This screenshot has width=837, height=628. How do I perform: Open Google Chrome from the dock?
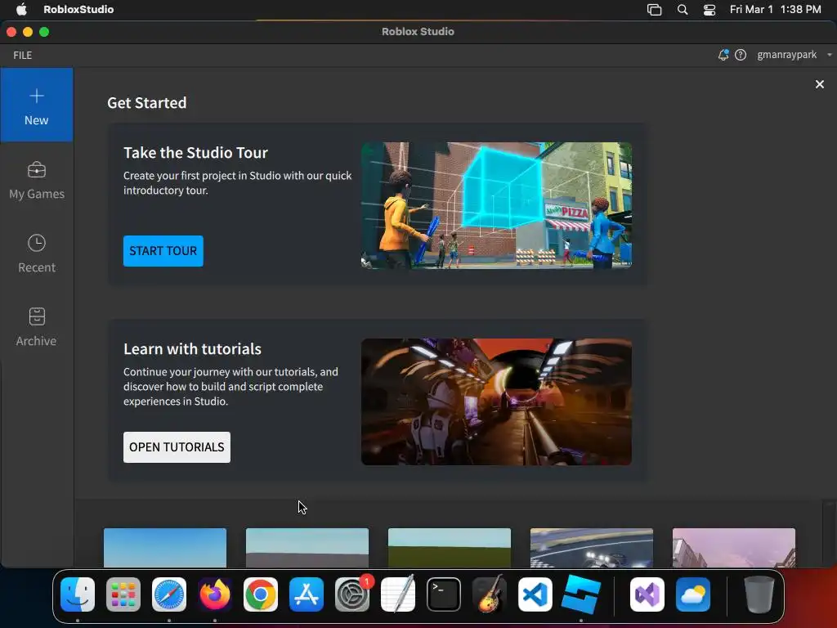point(261,594)
